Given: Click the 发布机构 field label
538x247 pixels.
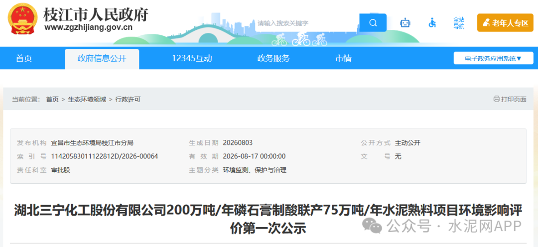Looking at the screenshot, I should (31, 143).
